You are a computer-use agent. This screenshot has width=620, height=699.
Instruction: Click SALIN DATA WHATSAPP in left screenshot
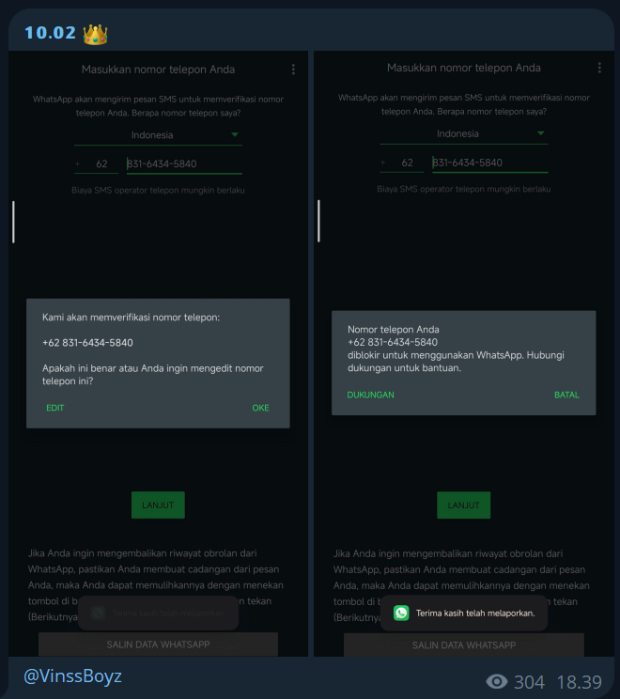pyautogui.click(x=158, y=645)
